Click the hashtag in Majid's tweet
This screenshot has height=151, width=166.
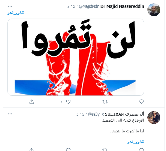click(x=16, y=13)
